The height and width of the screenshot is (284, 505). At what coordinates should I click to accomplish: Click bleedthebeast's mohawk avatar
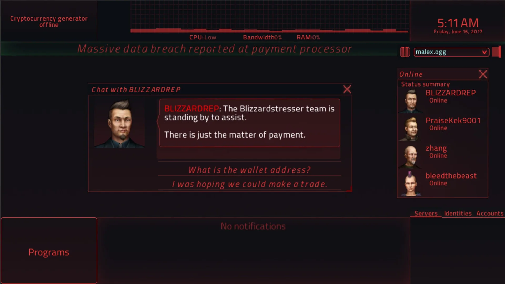411,184
